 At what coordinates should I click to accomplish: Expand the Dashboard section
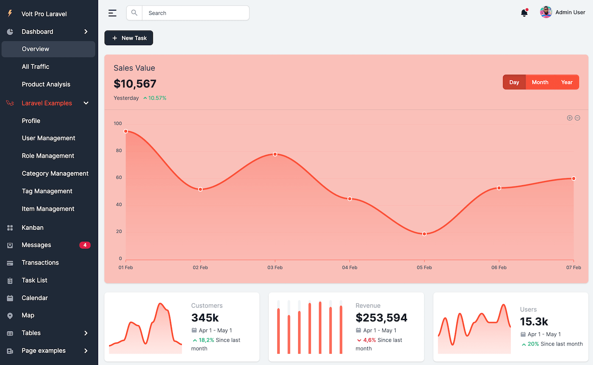(86, 31)
